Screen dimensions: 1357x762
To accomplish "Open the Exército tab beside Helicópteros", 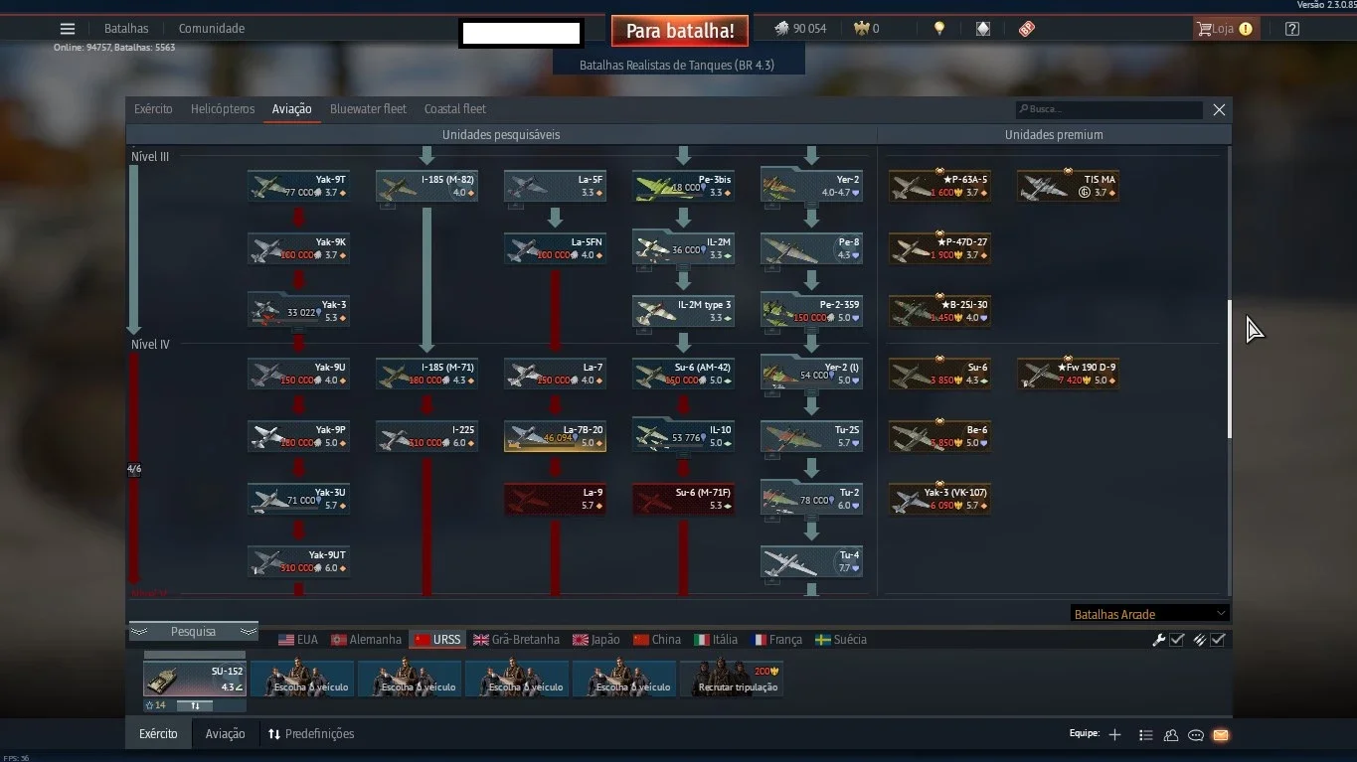I will click(x=153, y=109).
